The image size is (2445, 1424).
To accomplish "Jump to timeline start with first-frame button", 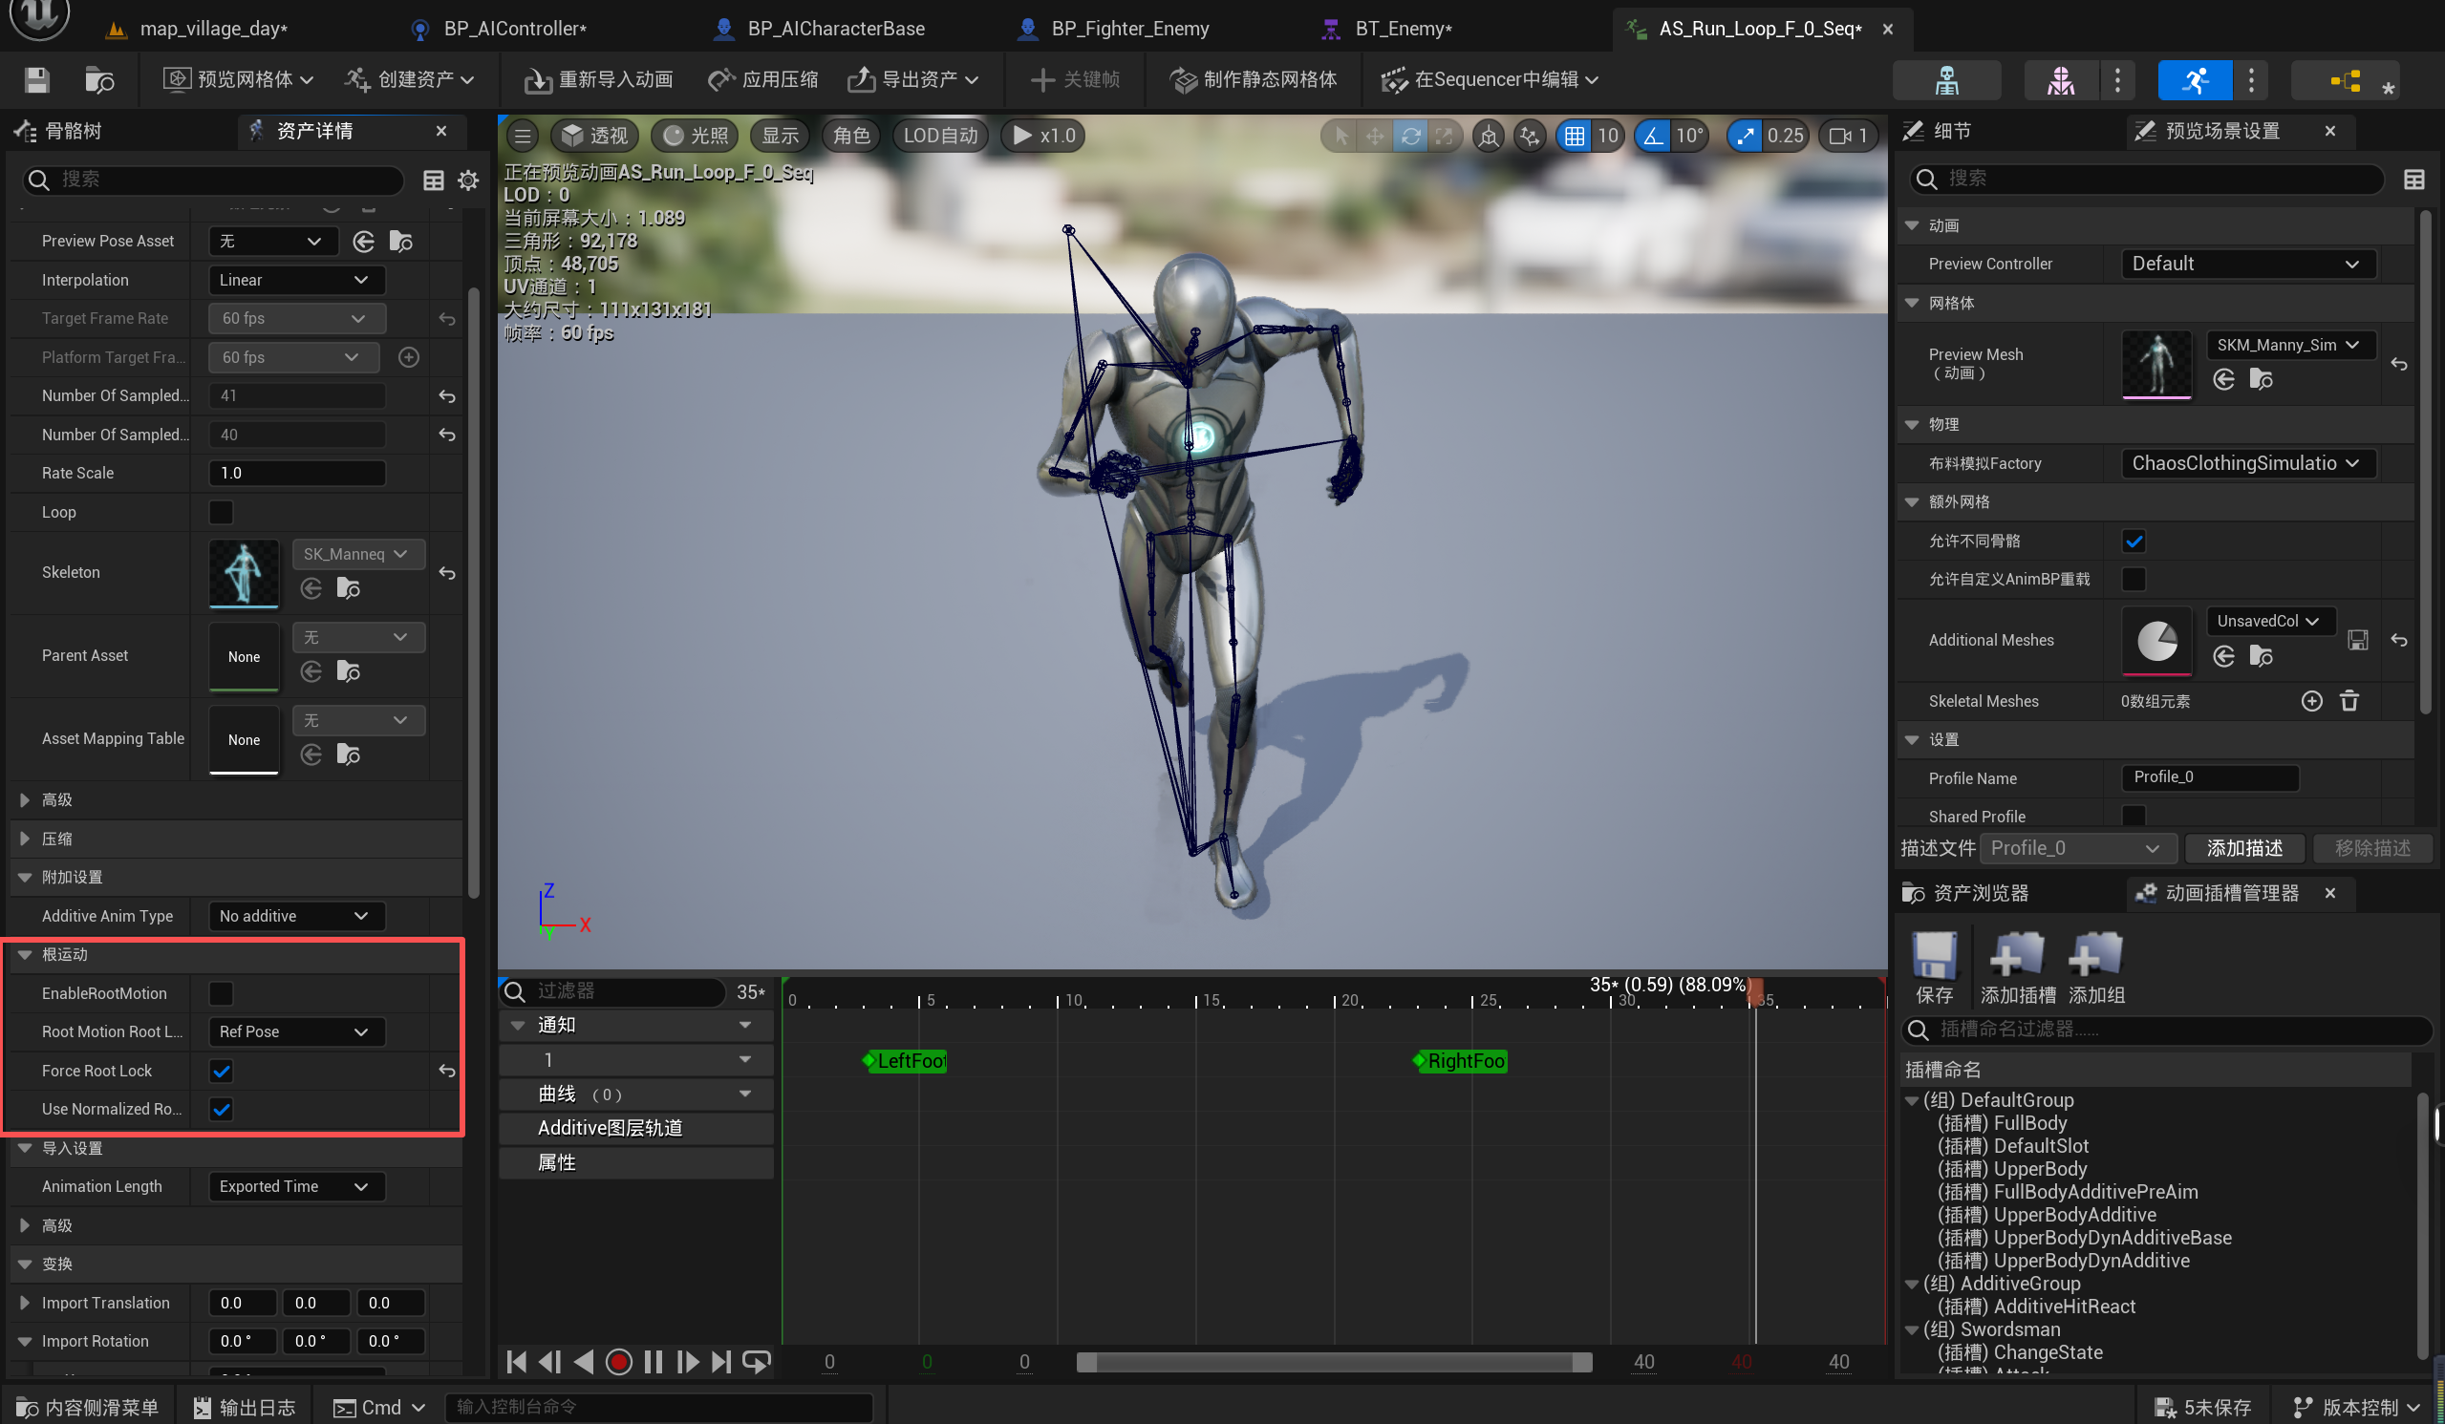I will pos(516,1362).
